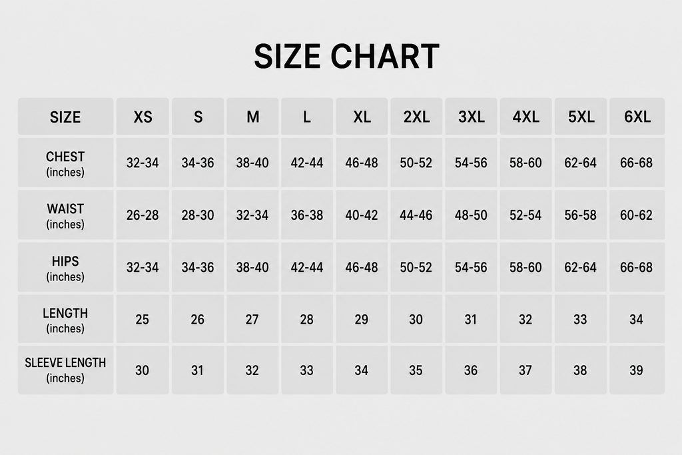The image size is (682, 455).
Task: Select the waist 44-46 cell for 2XL
Action: coord(416,215)
